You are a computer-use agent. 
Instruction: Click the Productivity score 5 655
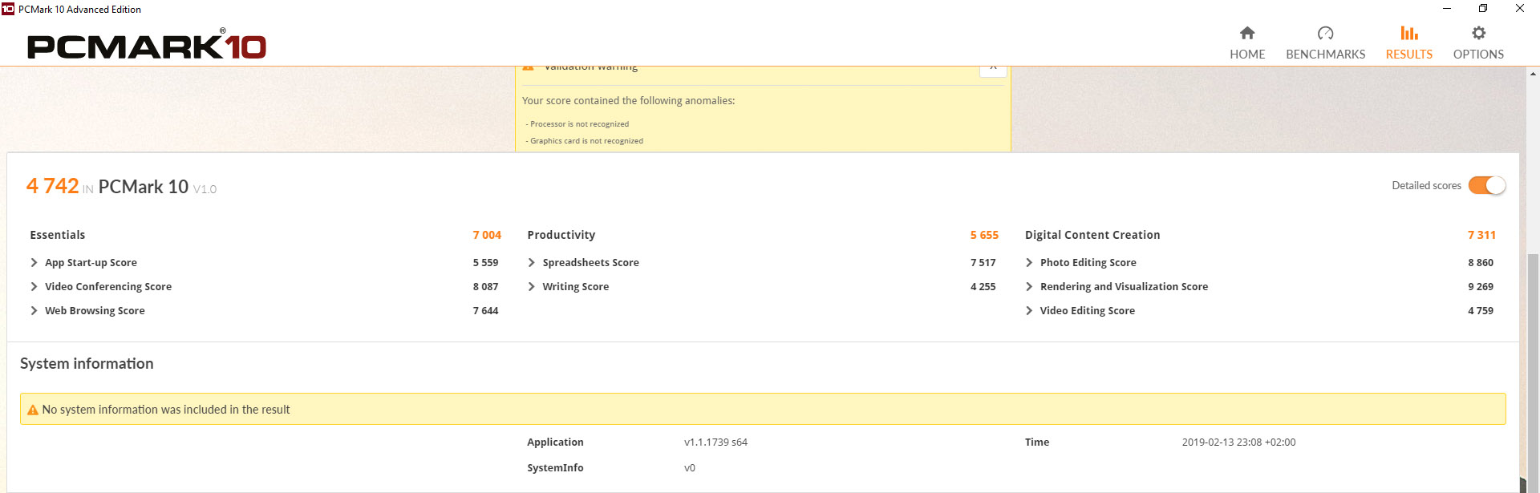984,235
